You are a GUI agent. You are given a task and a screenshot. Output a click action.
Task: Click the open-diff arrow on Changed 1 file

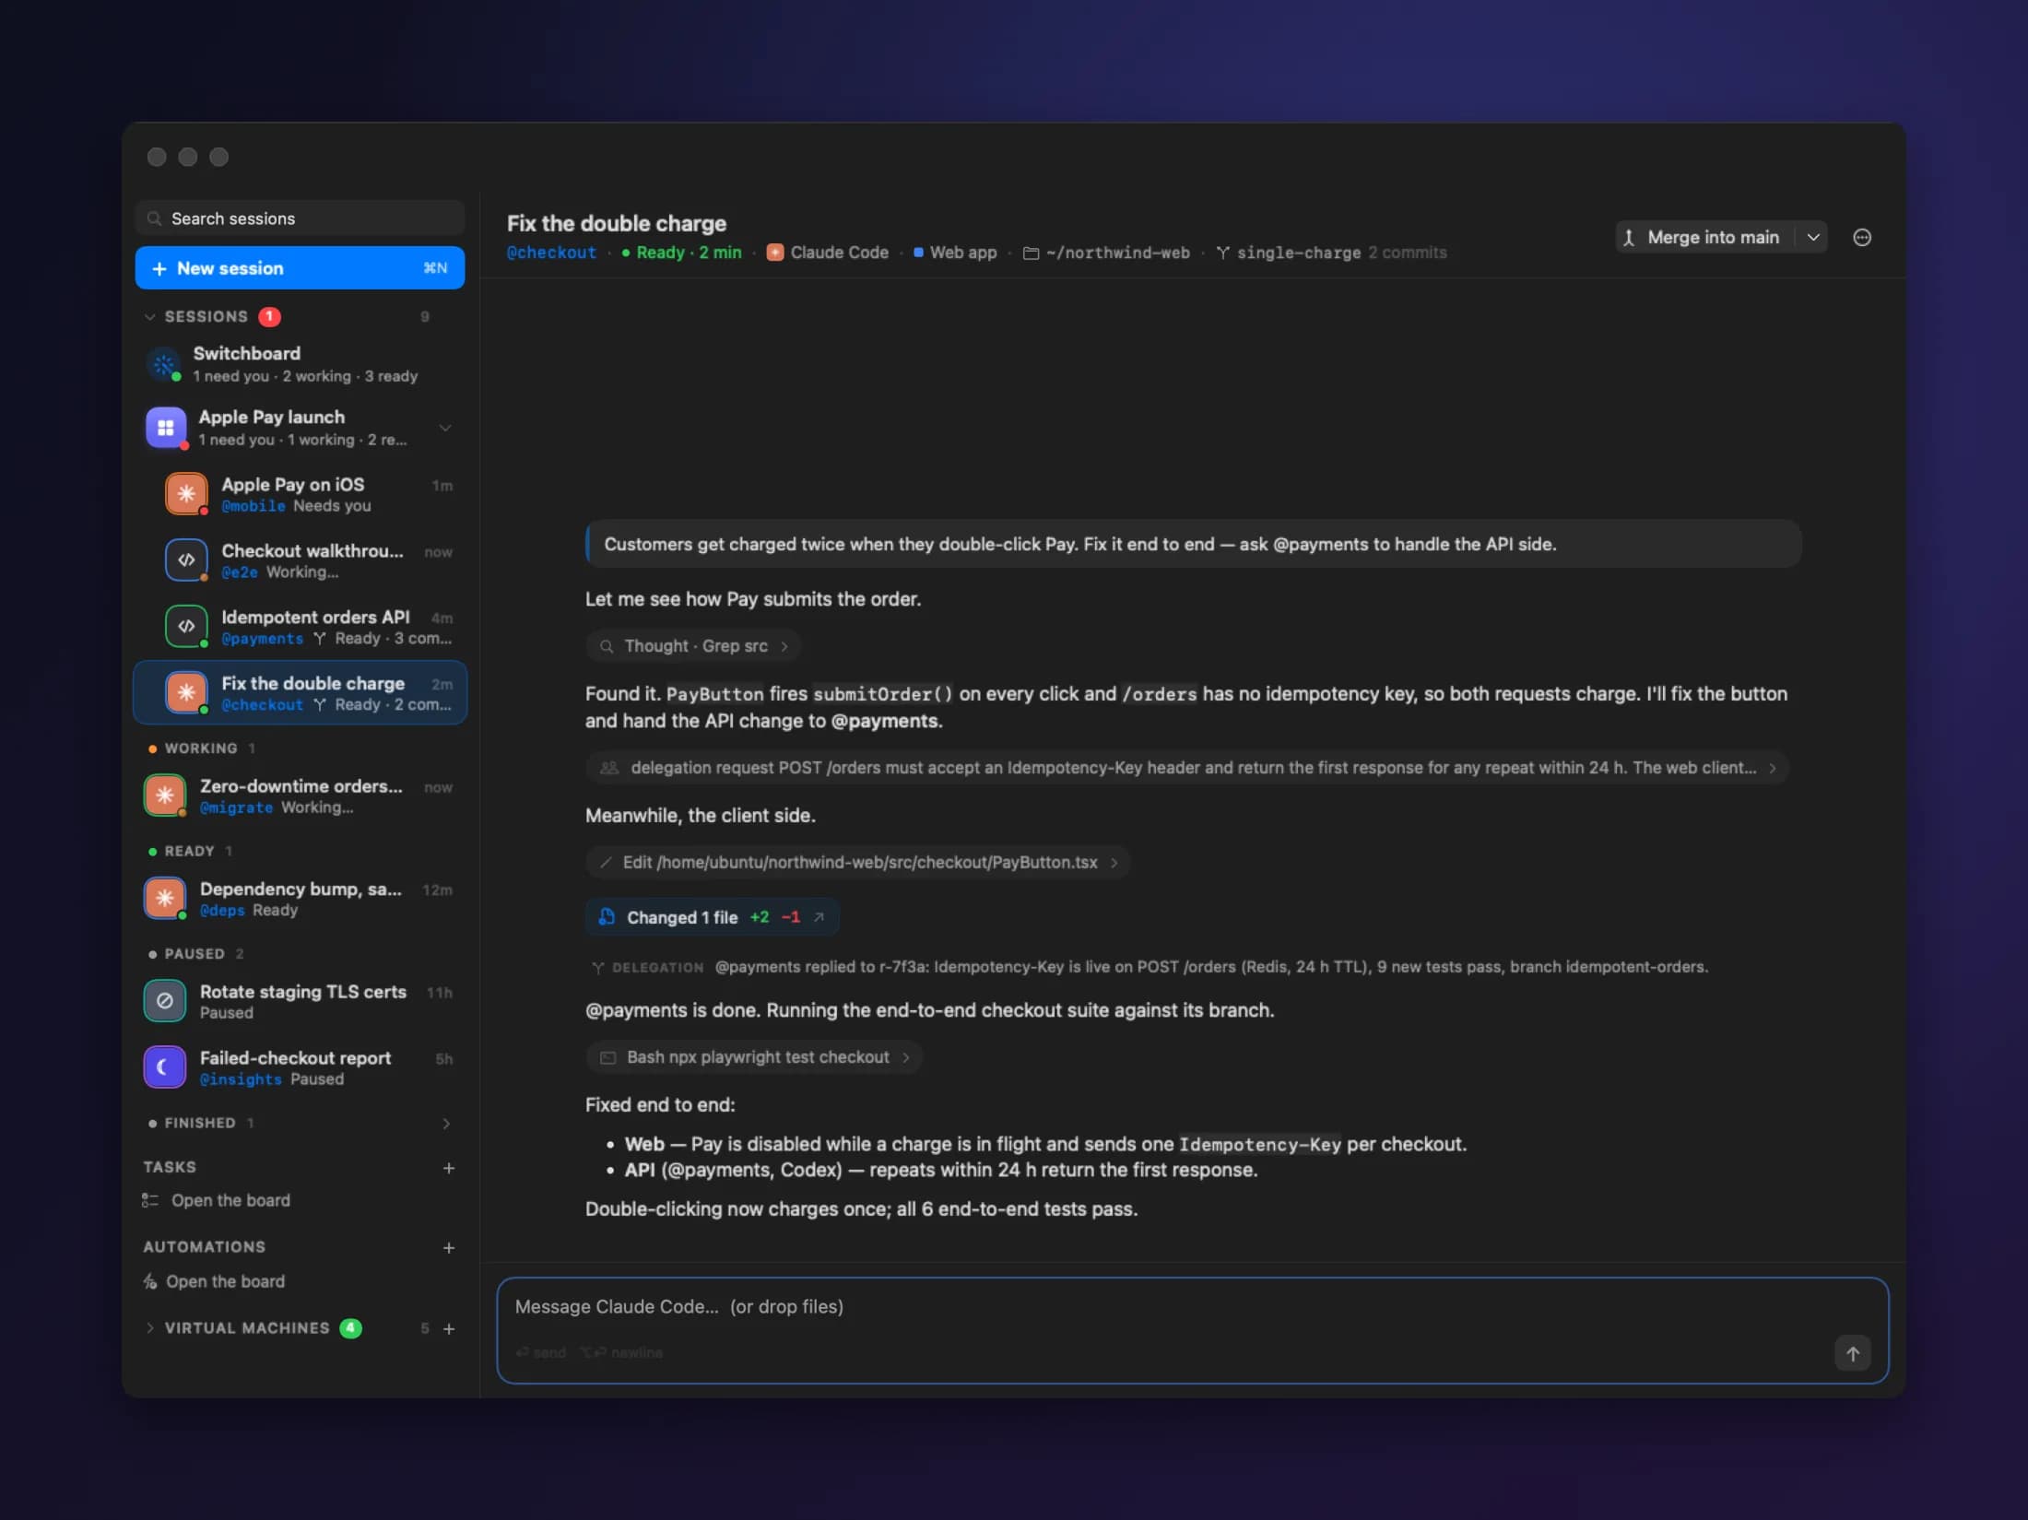pos(819,917)
